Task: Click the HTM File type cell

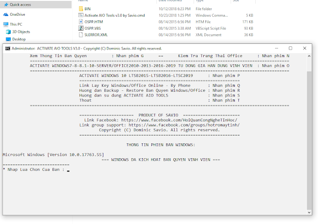Action: tap(203, 21)
